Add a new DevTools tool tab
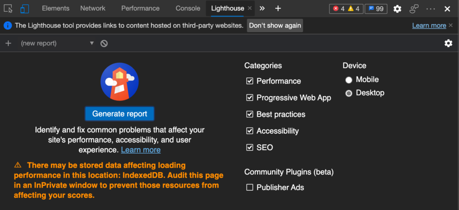Image resolution: width=459 pixels, height=210 pixels. click(x=278, y=9)
